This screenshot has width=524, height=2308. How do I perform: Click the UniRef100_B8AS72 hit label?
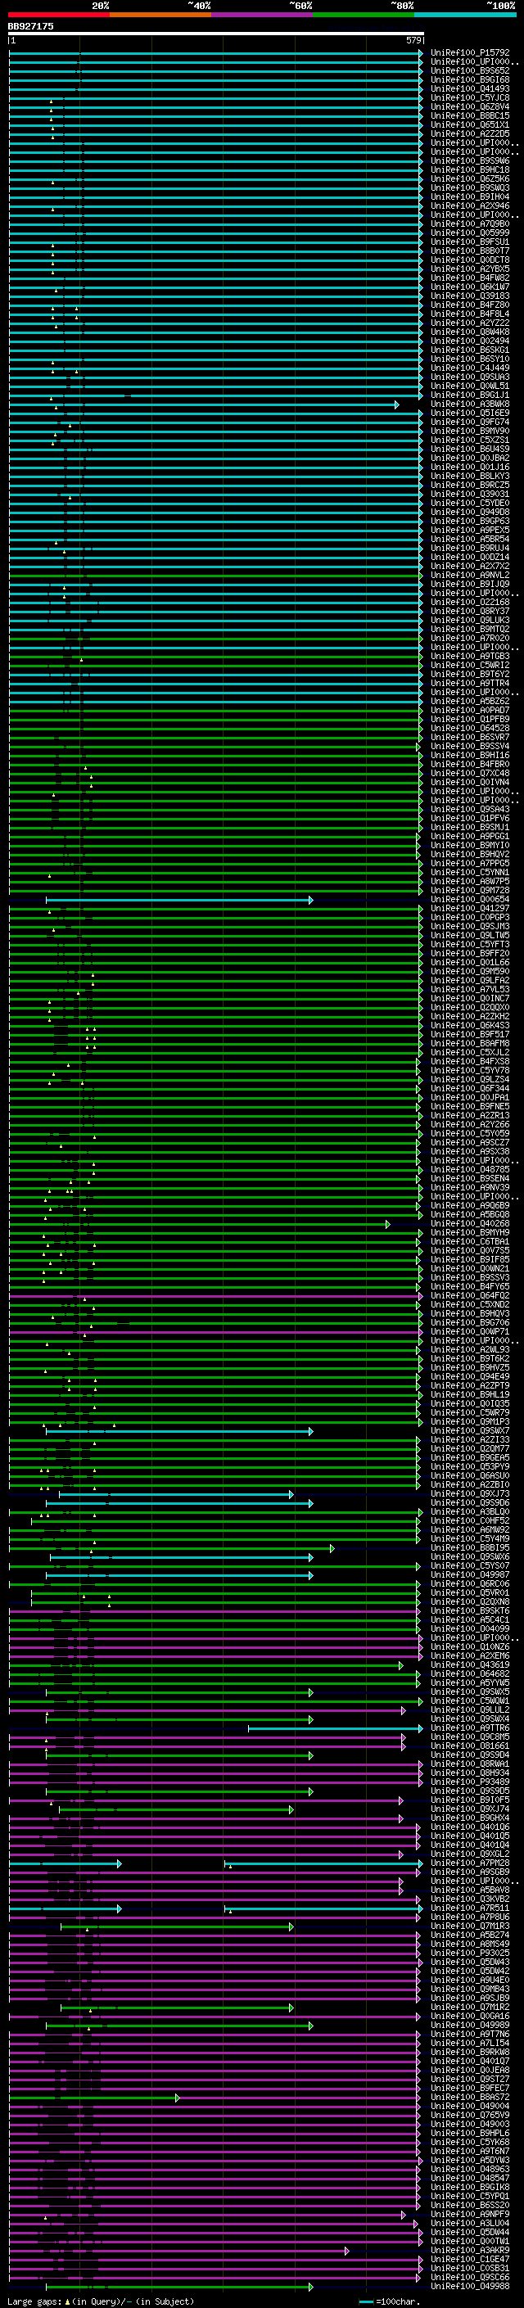click(470, 2098)
